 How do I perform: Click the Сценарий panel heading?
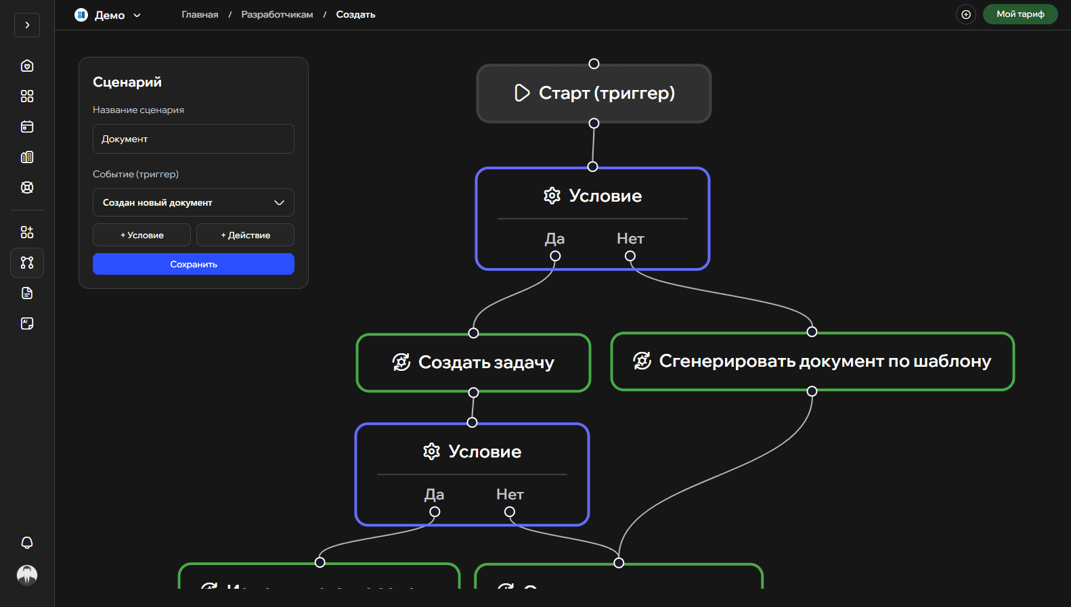tap(127, 82)
